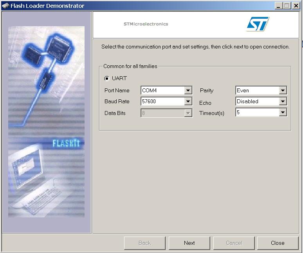Screen dimensions: 303x253
Task: Click the disabled Back button
Action: click(144, 243)
